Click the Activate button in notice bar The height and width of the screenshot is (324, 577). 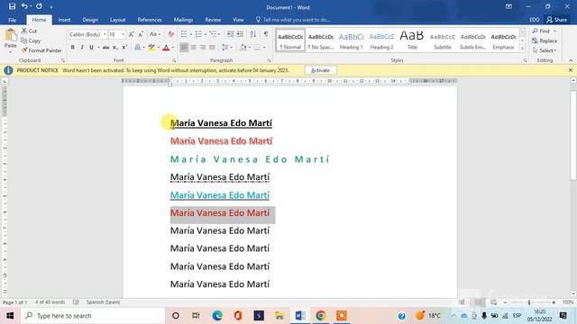[x=320, y=70]
